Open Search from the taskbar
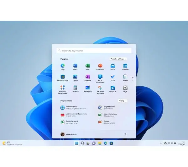Screen dimensions: 188x167 82,143
